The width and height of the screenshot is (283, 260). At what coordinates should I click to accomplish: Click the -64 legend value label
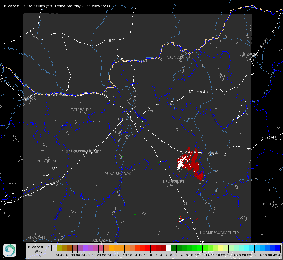point(56,255)
